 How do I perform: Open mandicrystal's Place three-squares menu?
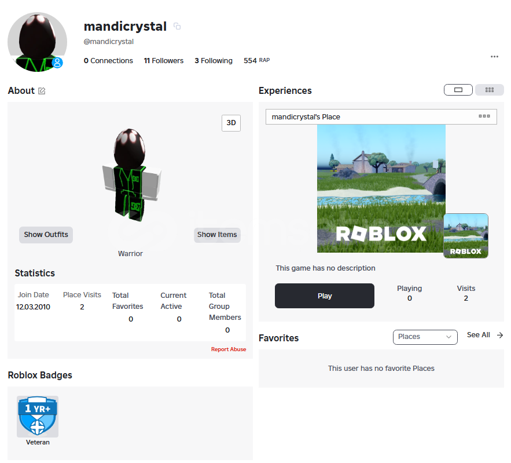(x=484, y=116)
